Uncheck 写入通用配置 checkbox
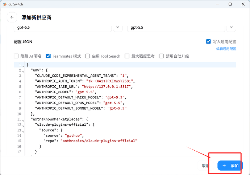 pos(208,41)
